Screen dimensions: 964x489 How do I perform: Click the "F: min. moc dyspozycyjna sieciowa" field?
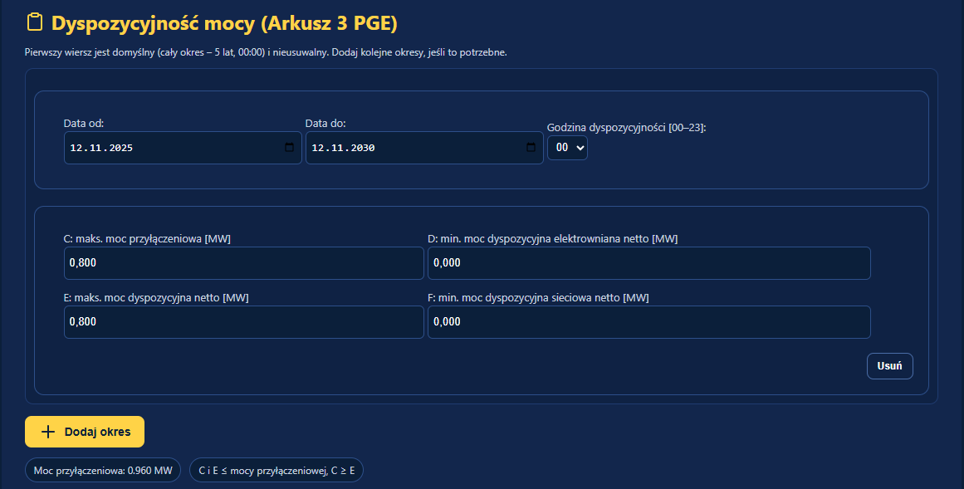point(649,322)
